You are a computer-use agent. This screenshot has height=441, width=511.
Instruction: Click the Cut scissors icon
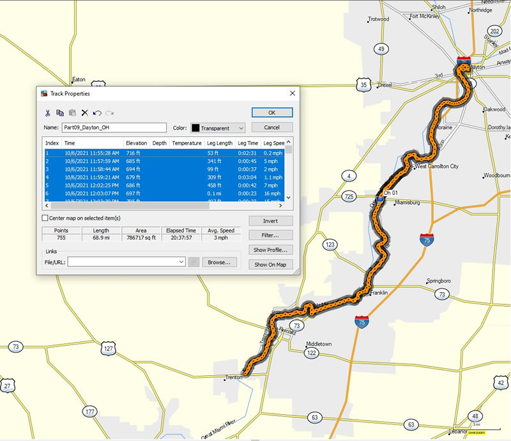tap(47, 113)
